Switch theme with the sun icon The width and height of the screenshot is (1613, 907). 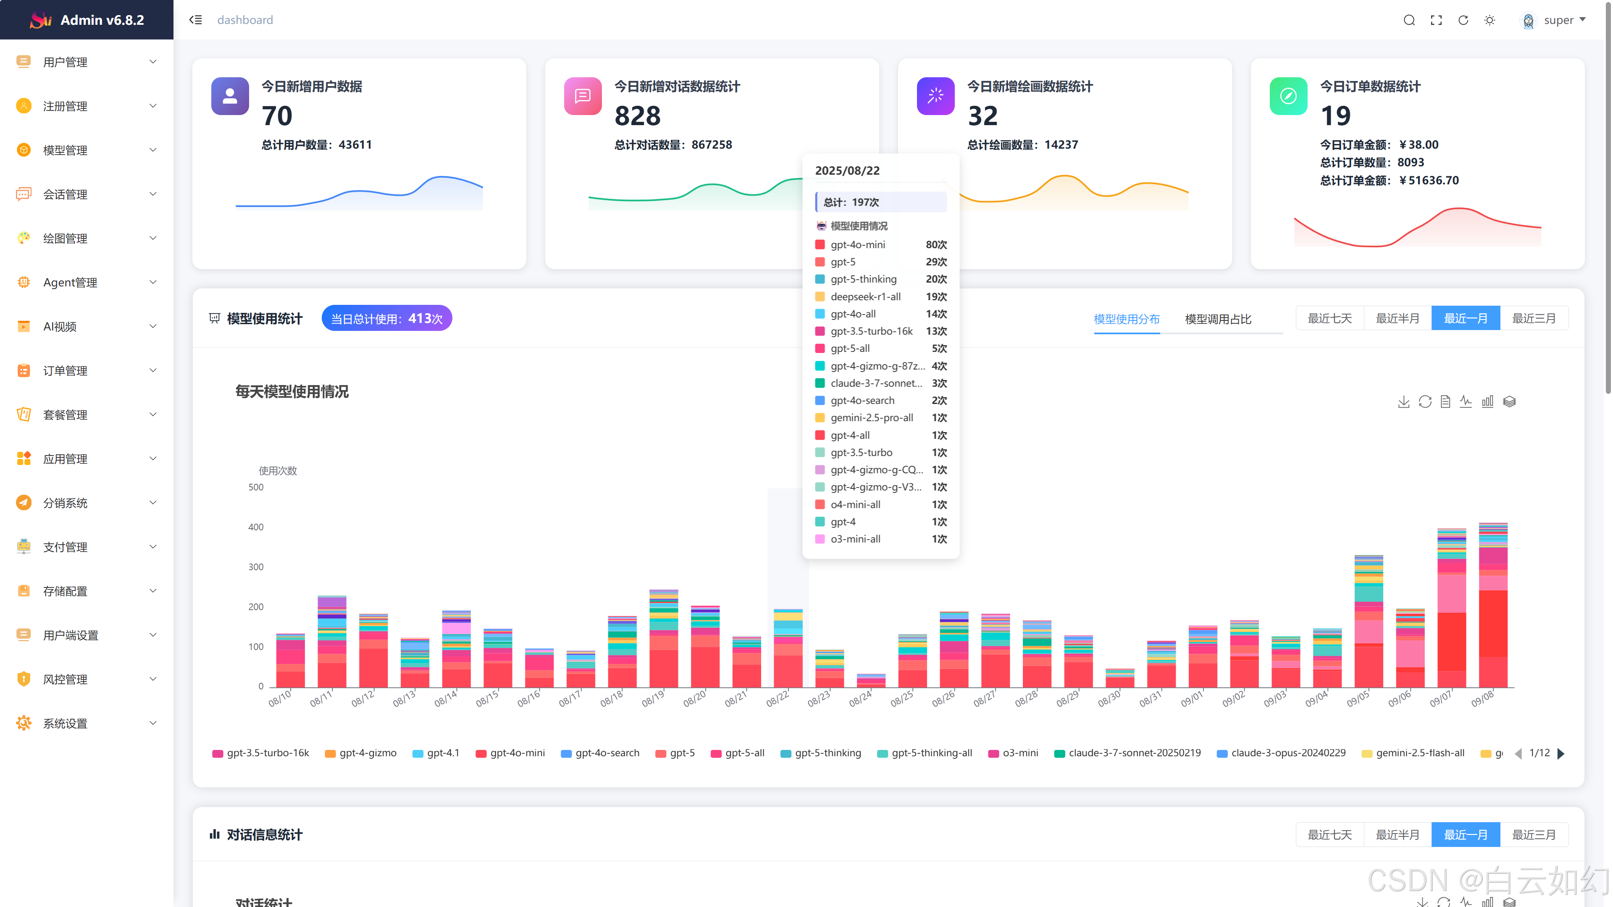1490,20
